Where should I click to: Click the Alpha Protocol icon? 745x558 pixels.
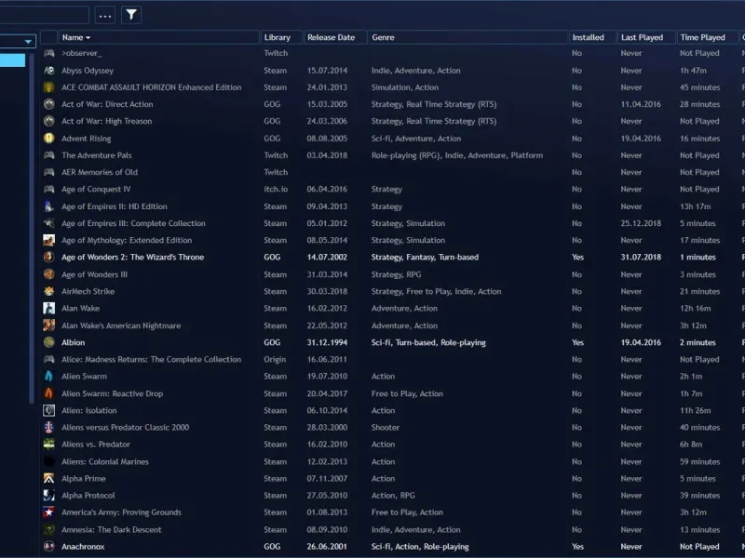[49, 496]
